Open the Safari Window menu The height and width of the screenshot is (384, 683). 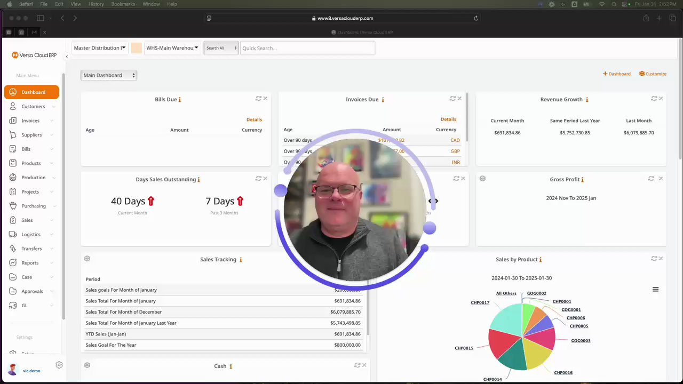[151, 4]
